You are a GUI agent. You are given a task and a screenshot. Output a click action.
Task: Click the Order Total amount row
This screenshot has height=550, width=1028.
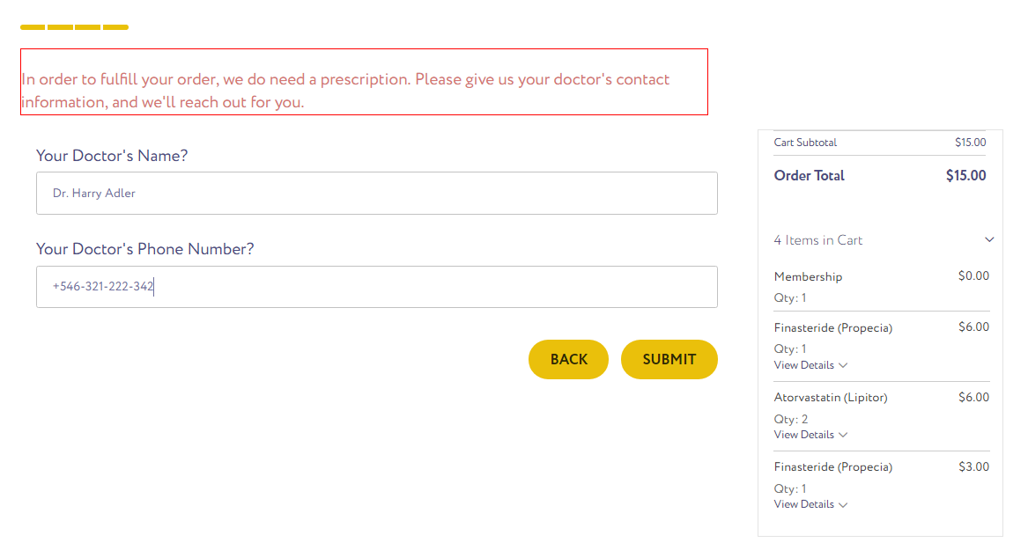[880, 175]
